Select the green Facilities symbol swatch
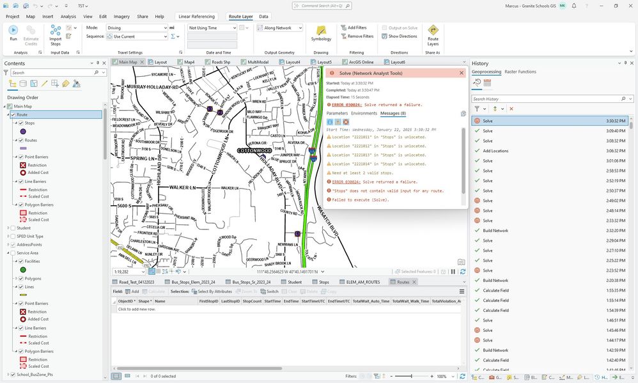 click(23, 270)
